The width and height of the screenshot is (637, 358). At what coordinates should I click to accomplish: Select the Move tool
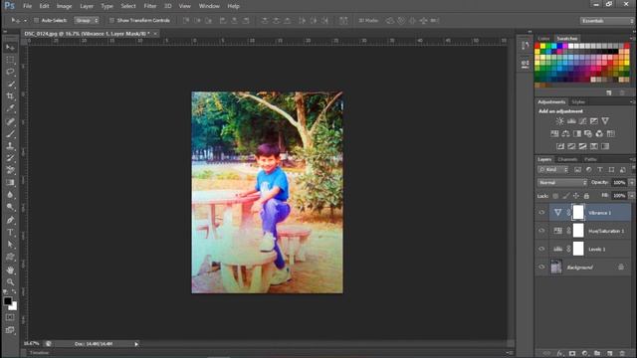tap(10, 48)
